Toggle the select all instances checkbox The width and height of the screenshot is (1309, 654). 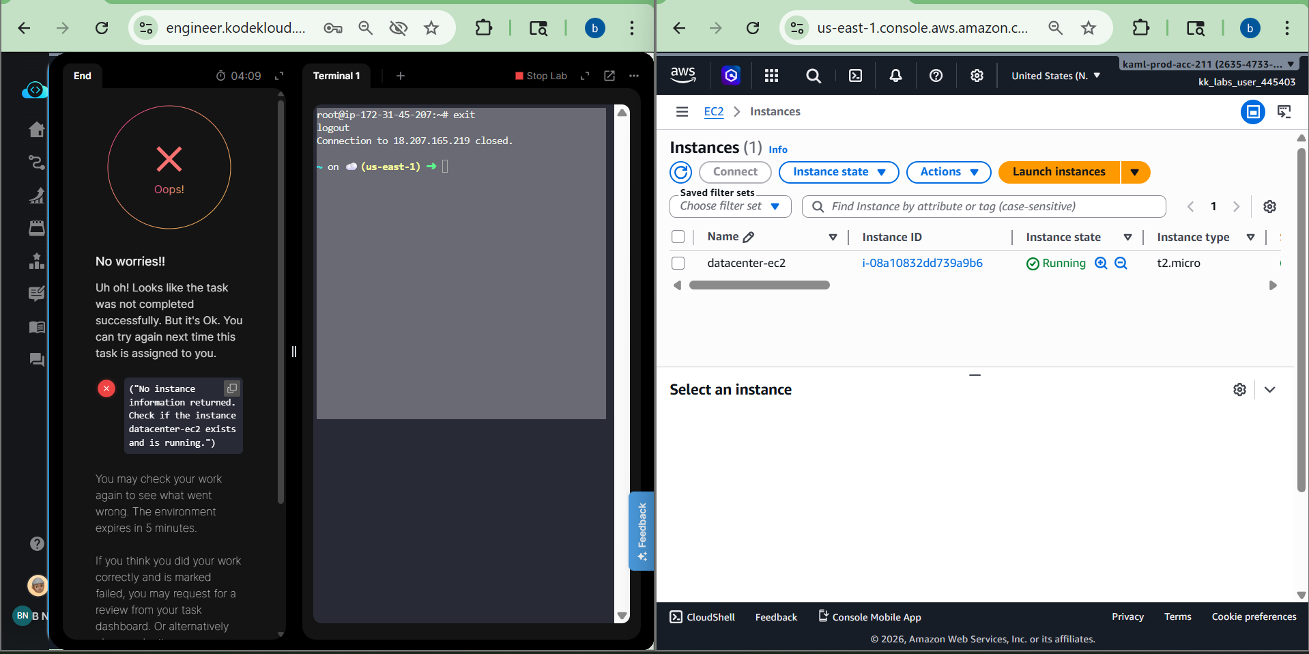point(678,237)
